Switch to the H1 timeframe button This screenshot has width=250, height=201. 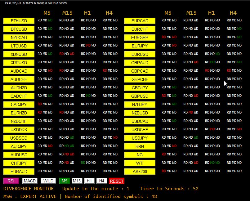coord(89,181)
